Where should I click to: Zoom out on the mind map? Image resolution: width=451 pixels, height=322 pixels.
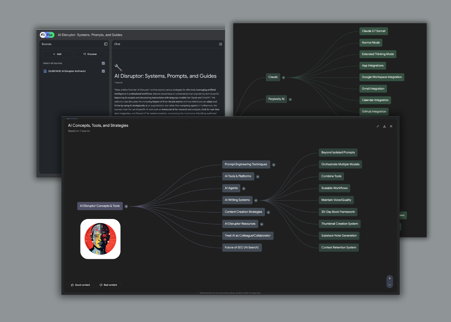(x=389, y=285)
